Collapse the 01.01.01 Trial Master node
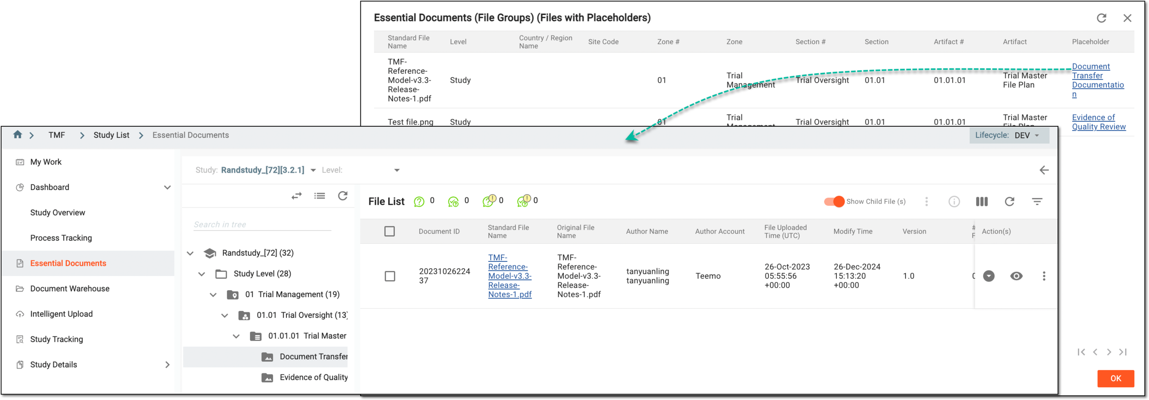The width and height of the screenshot is (1149, 400). pyautogui.click(x=236, y=336)
